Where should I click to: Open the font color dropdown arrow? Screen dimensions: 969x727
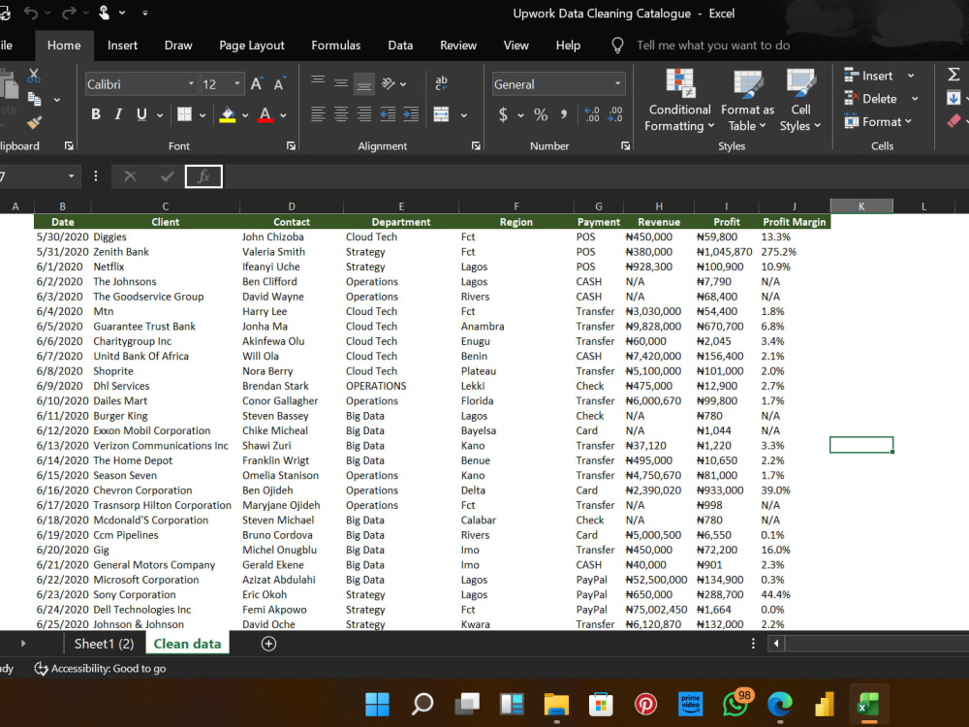point(283,115)
